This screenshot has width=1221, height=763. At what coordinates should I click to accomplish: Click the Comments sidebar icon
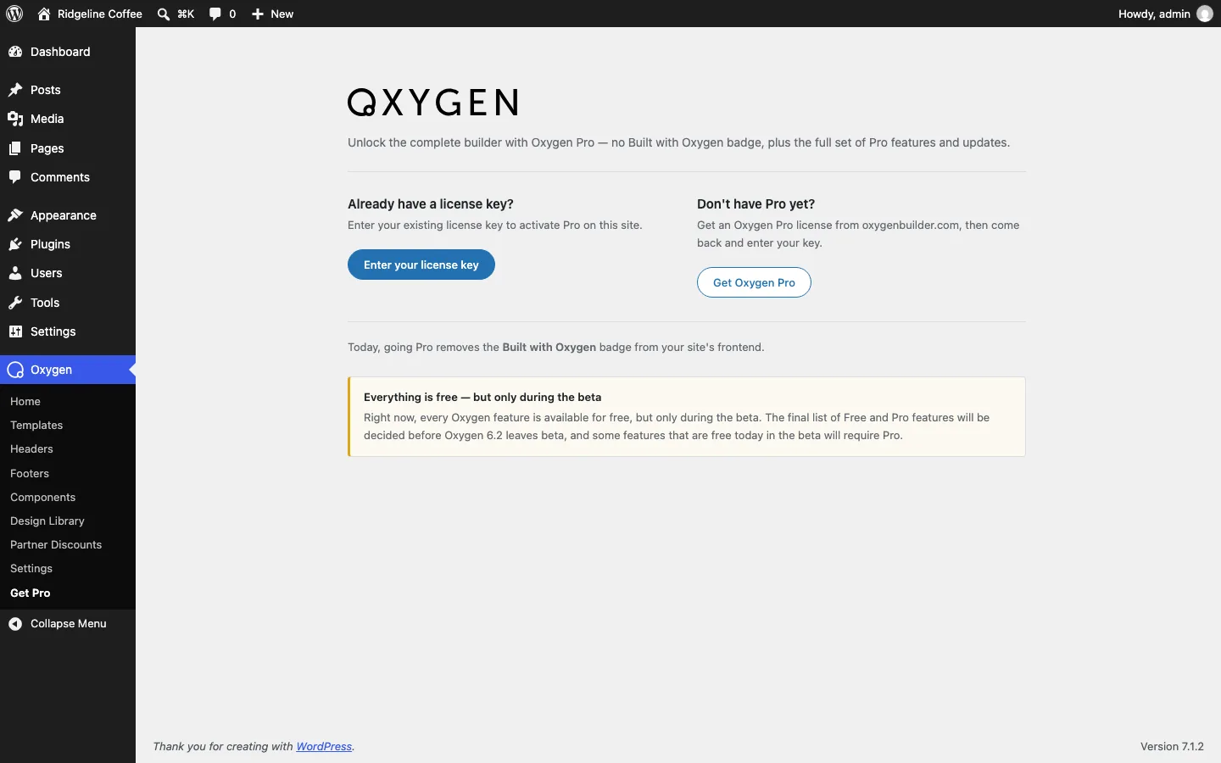15,177
